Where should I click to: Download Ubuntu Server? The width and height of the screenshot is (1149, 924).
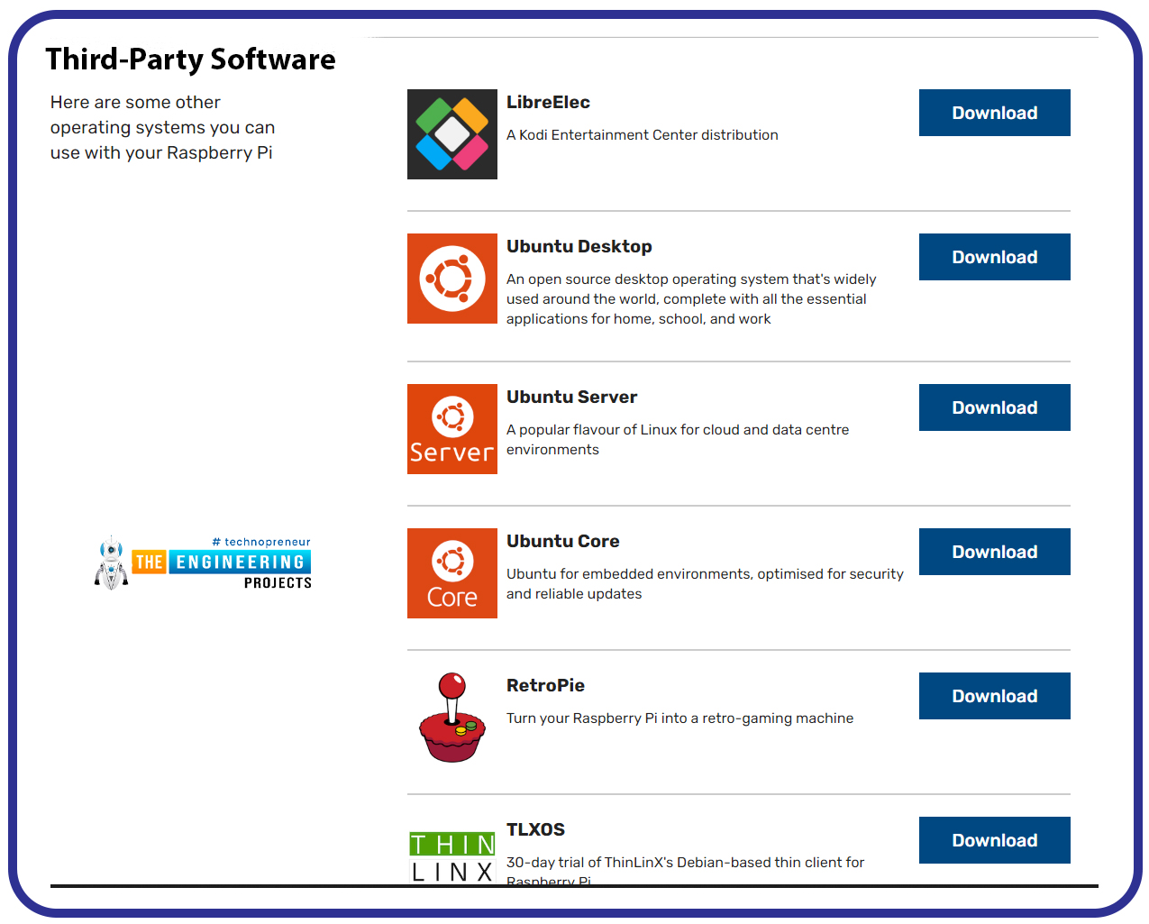point(995,407)
